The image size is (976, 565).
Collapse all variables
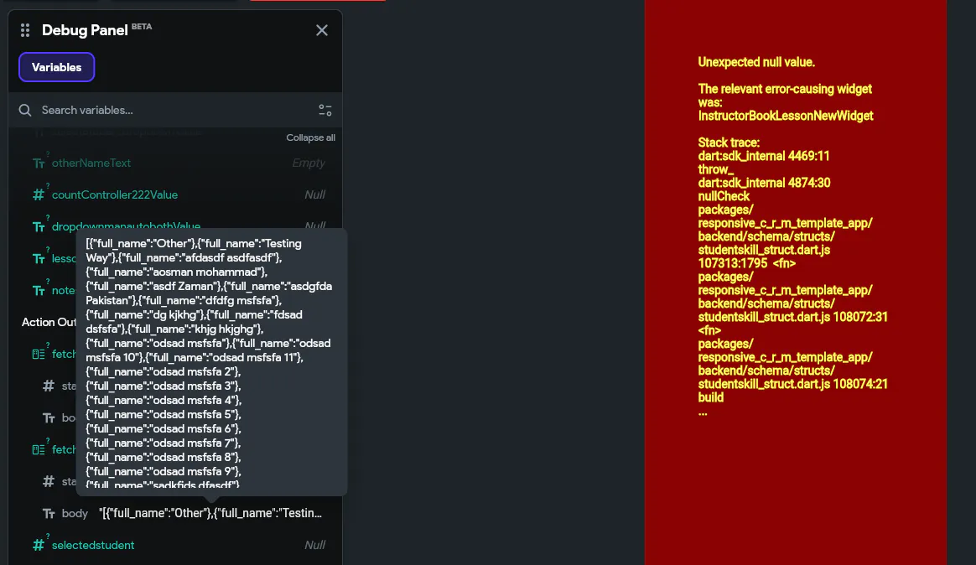click(310, 137)
